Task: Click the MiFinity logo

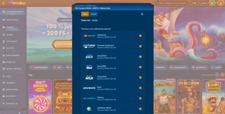Action: [x=89, y=98]
